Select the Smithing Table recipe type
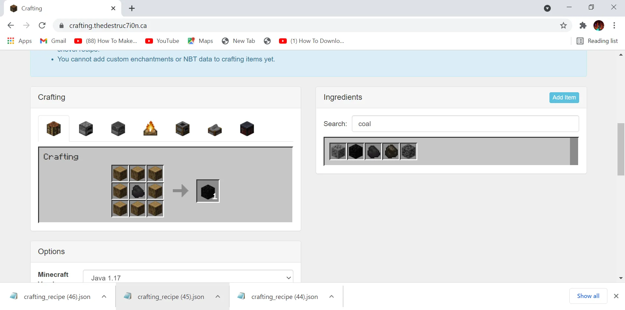The image size is (625, 310). point(247,129)
